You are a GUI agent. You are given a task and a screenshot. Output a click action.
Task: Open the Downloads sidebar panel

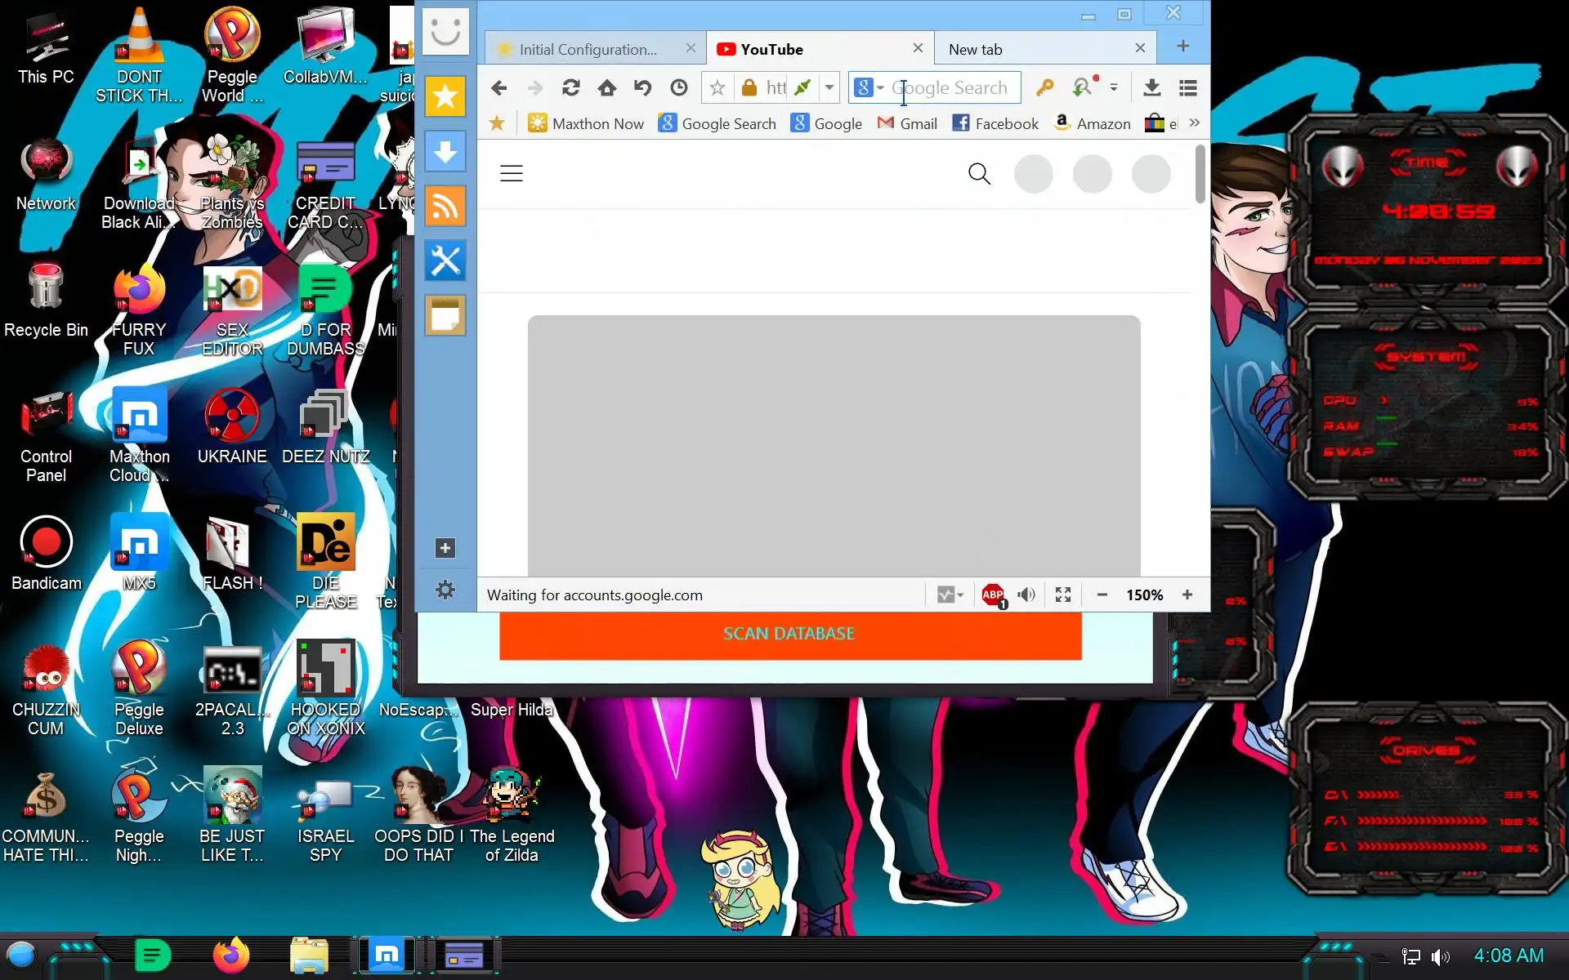tap(445, 151)
